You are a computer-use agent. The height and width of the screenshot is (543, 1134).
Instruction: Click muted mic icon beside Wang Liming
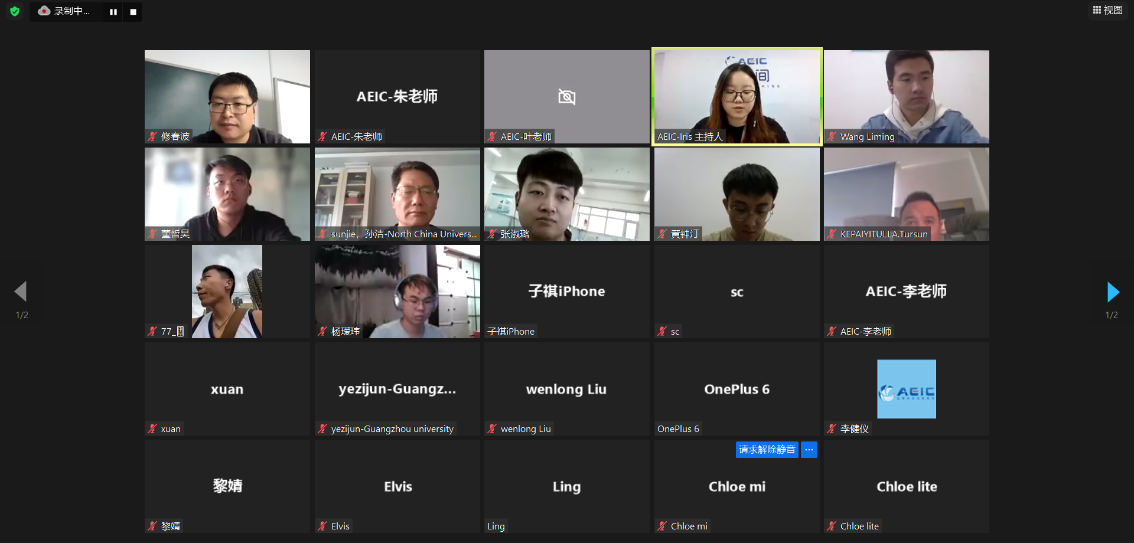[x=832, y=137]
